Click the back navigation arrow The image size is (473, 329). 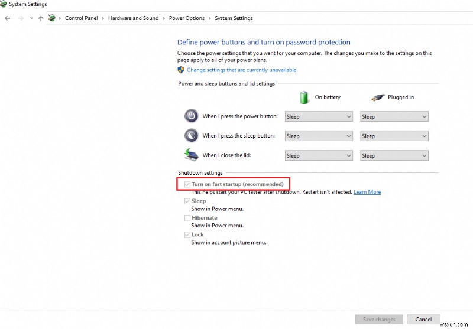(7, 18)
